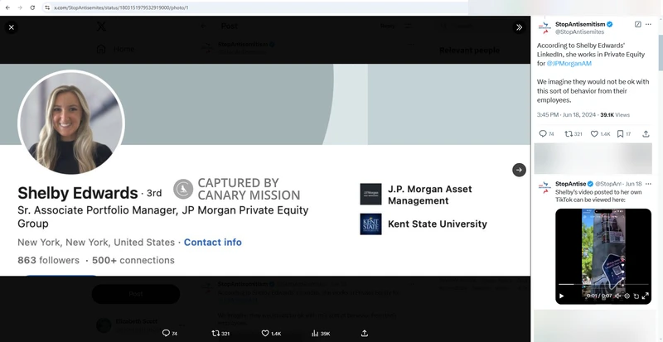Close the photo viewer with the X icon
The height and width of the screenshot is (342, 663).
(12, 27)
